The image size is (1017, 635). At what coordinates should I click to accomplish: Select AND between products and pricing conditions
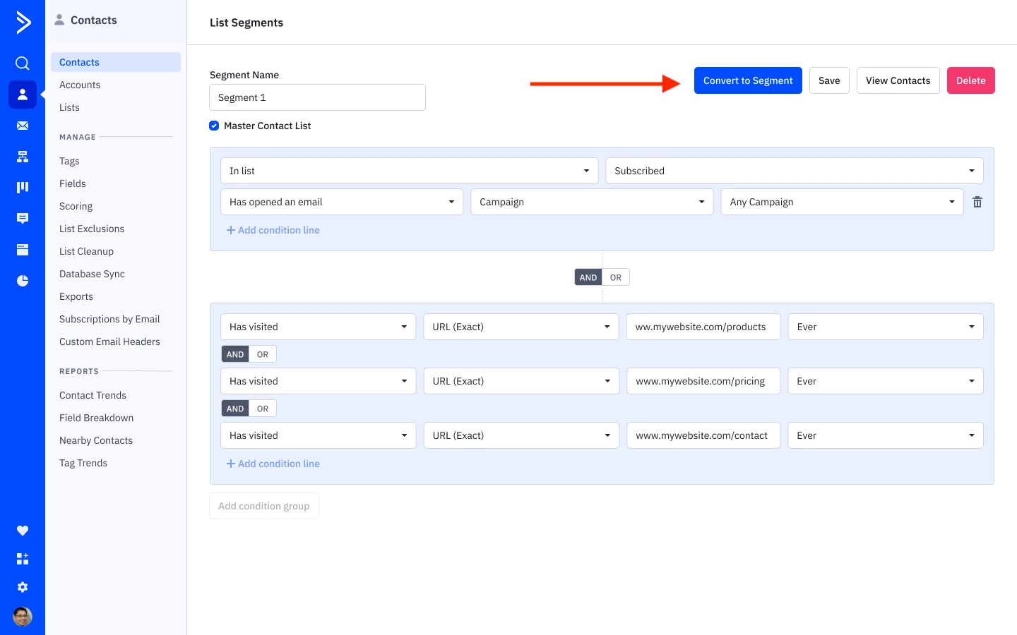(235, 354)
